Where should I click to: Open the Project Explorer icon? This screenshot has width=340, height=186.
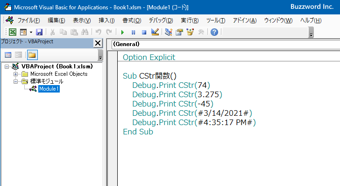tap(169, 32)
